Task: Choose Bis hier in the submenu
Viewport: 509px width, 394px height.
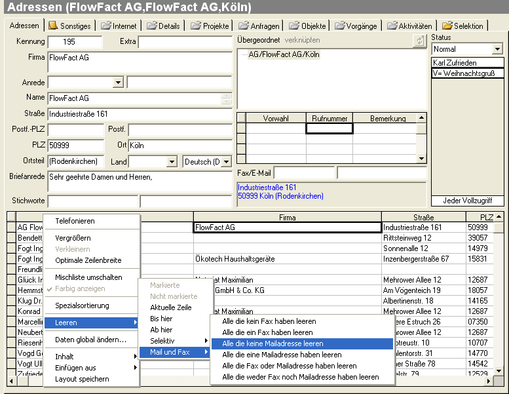Action: tap(175, 319)
